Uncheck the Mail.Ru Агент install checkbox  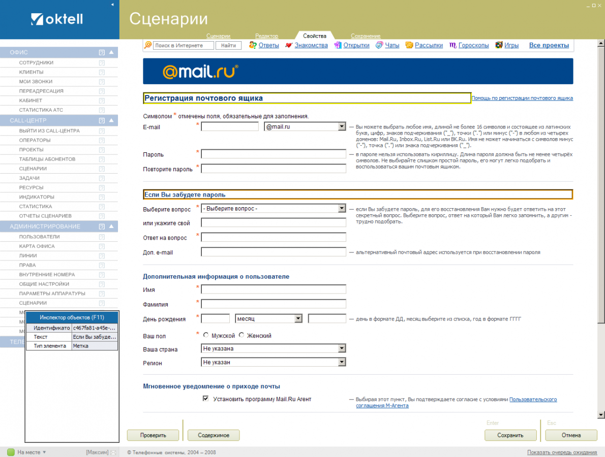pos(206,399)
